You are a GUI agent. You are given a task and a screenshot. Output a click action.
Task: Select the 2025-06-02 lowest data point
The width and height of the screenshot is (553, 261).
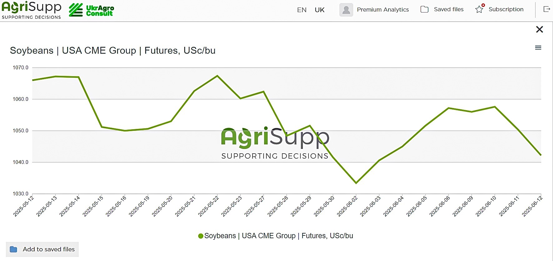tap(356, 183)
